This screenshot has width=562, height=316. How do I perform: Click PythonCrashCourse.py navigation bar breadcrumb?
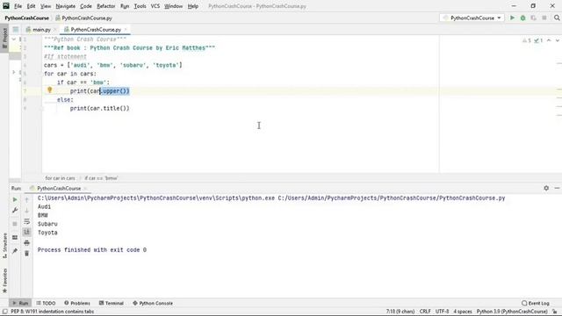point(83,18)
